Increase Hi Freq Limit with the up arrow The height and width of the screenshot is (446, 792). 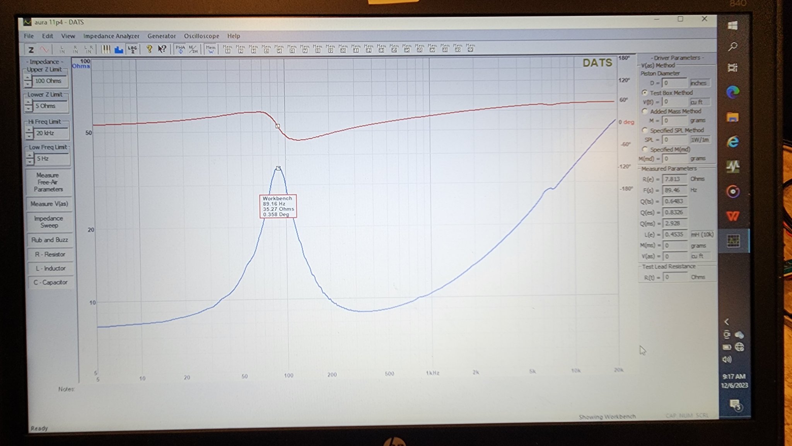pos(29,129)
